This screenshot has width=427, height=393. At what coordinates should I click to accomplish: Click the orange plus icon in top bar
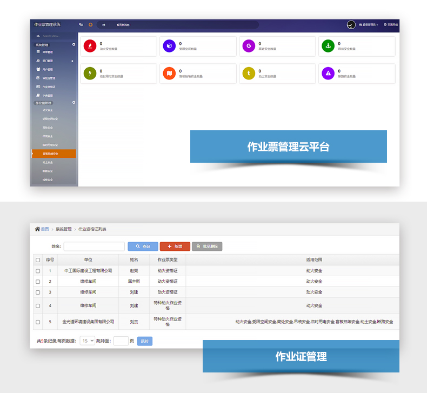(90, 24)
